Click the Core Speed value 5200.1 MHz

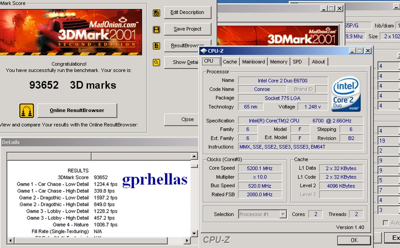(259, 168)
